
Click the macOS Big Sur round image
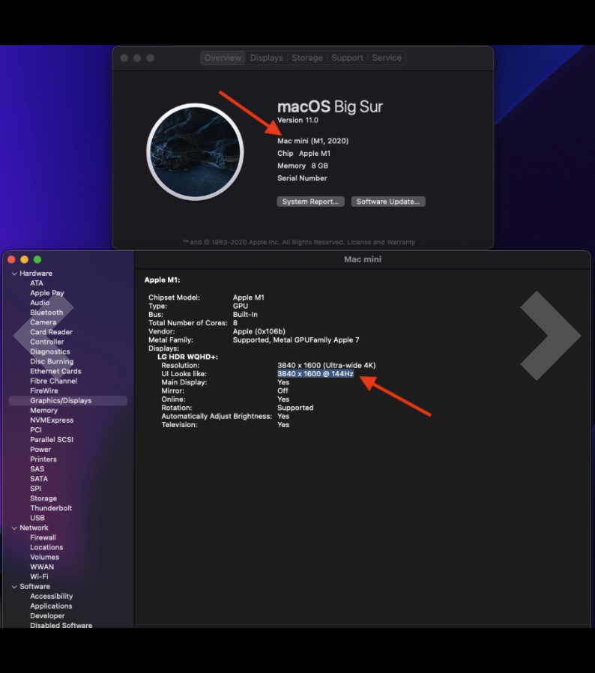point(196,152)
